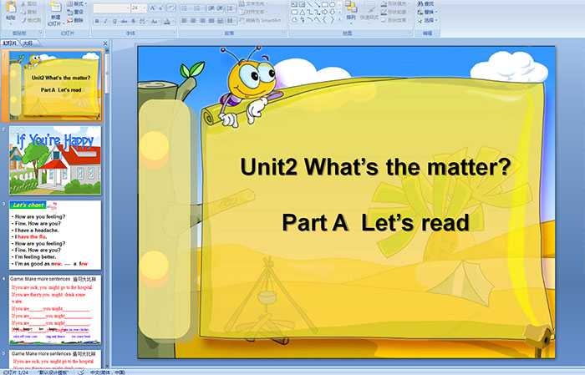Click Replace (替换) in editing group

[426, 12]
